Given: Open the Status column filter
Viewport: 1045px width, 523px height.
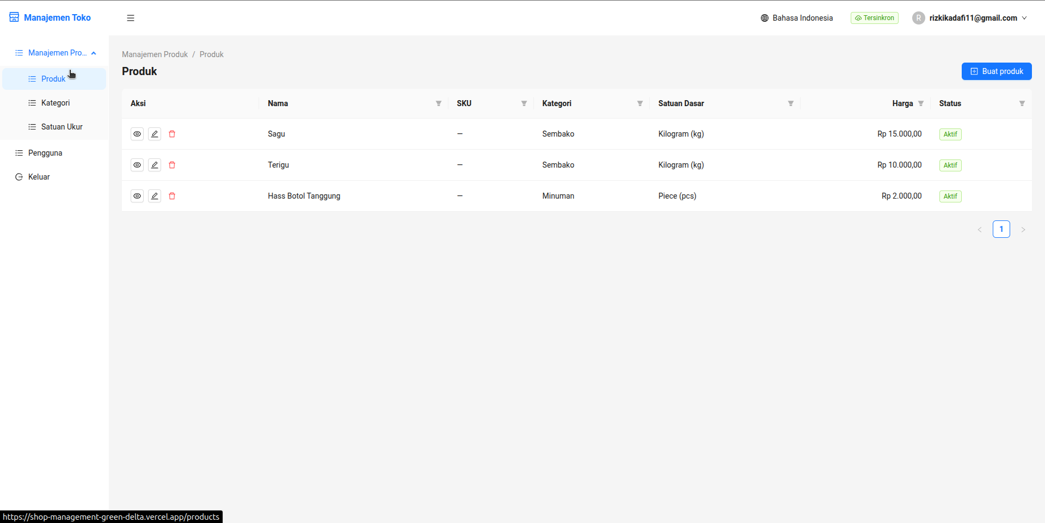Looking at the screenshot, I should pyautogui.click(x=1022, y=103).
